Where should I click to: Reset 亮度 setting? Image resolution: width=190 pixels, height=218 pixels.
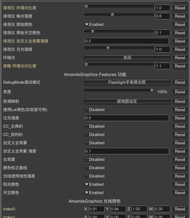[180, 92]
